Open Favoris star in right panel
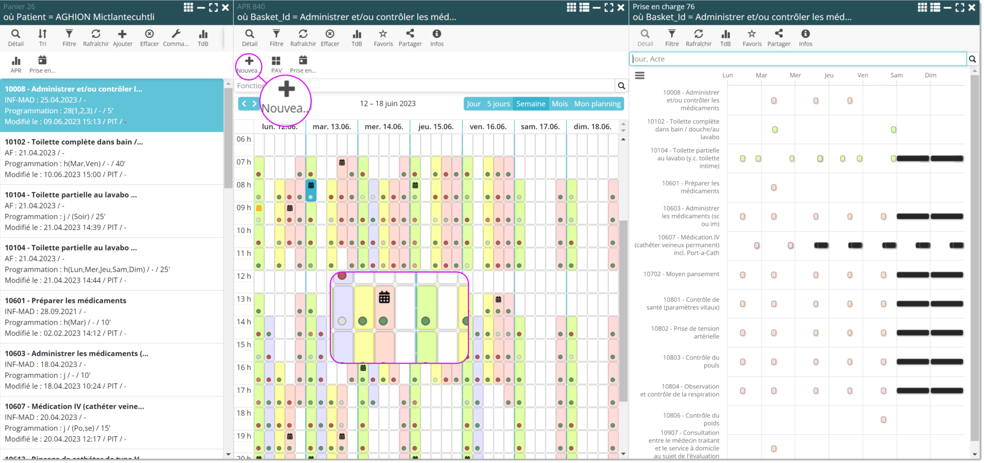This screenshot has height=463, width=984. coord(752,37)
